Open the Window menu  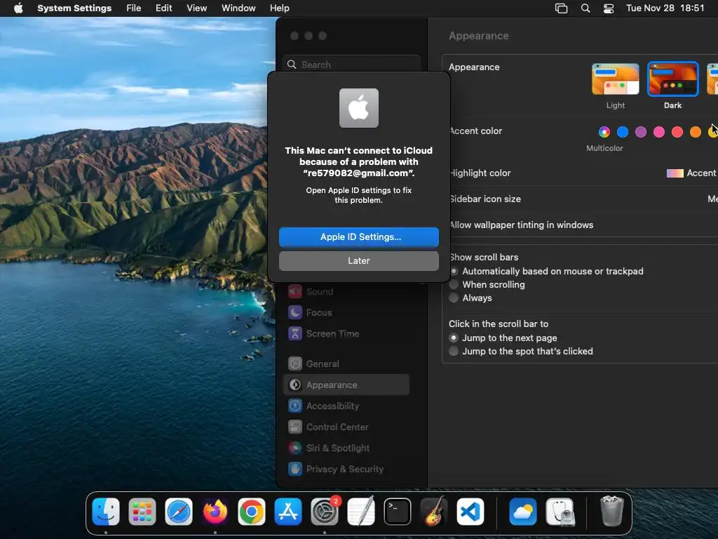(x=238, y=8)
